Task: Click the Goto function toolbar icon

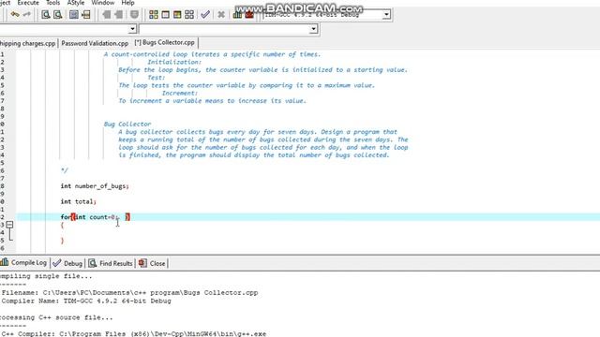Action: point(74,15)
